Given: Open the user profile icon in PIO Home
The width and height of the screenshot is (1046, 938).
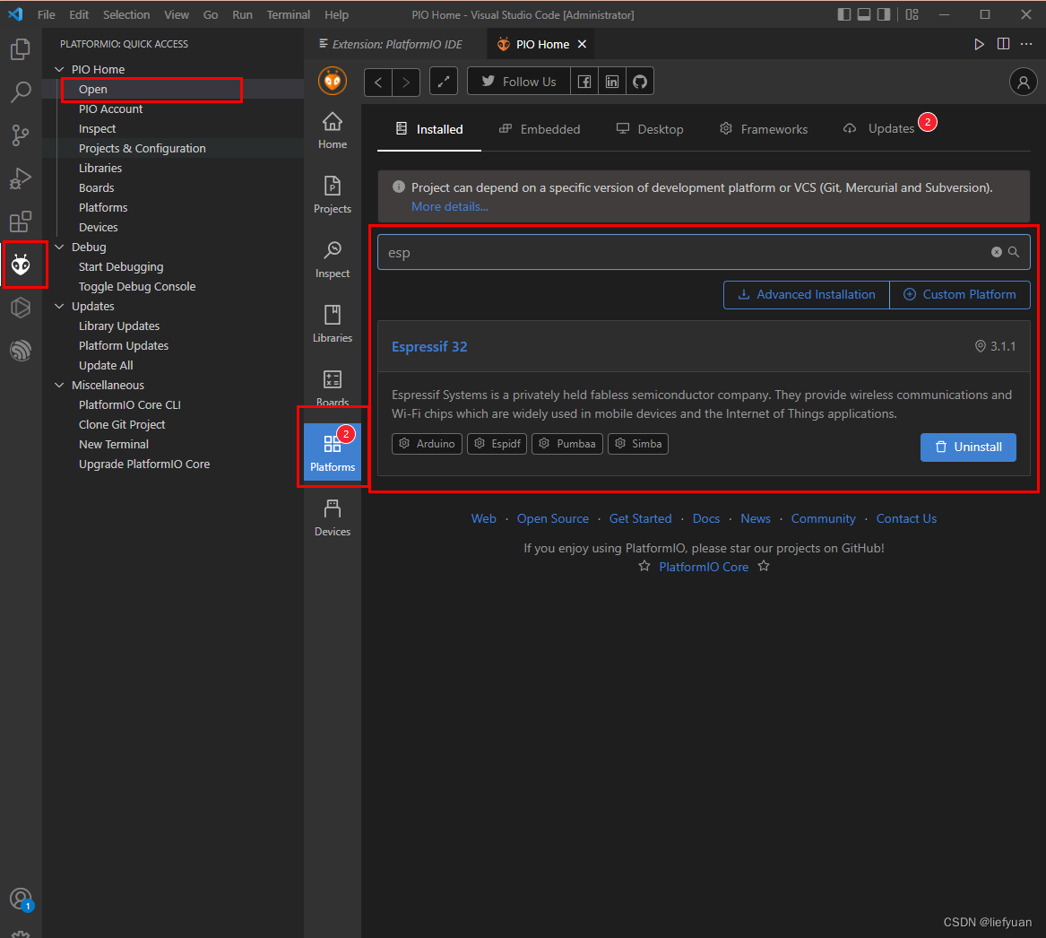Looking at the screenshot, I should [x=1023, y=83].
